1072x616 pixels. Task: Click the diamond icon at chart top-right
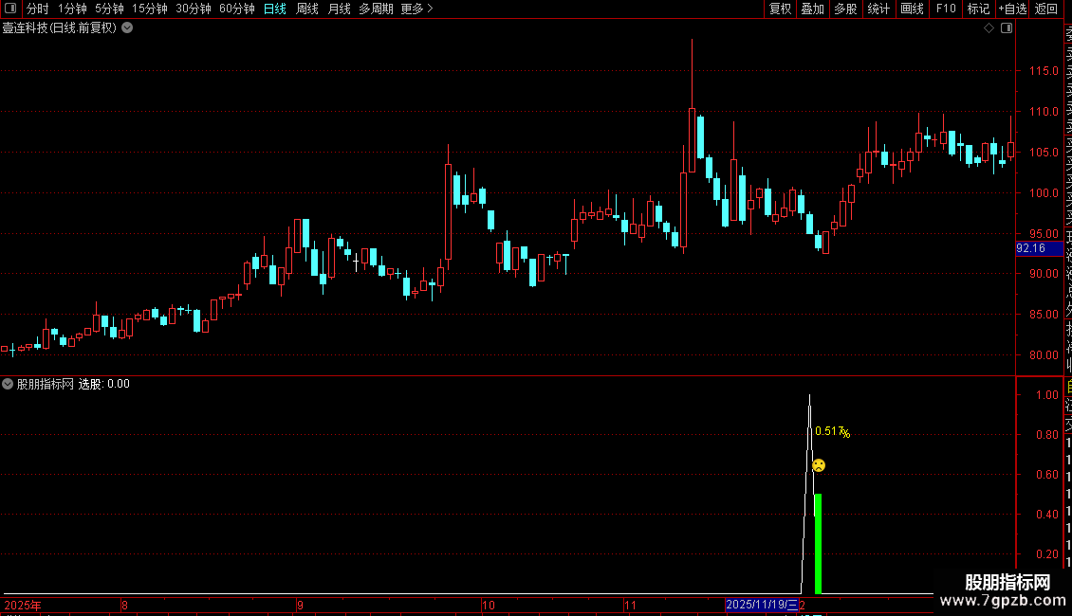pos(989,28)
